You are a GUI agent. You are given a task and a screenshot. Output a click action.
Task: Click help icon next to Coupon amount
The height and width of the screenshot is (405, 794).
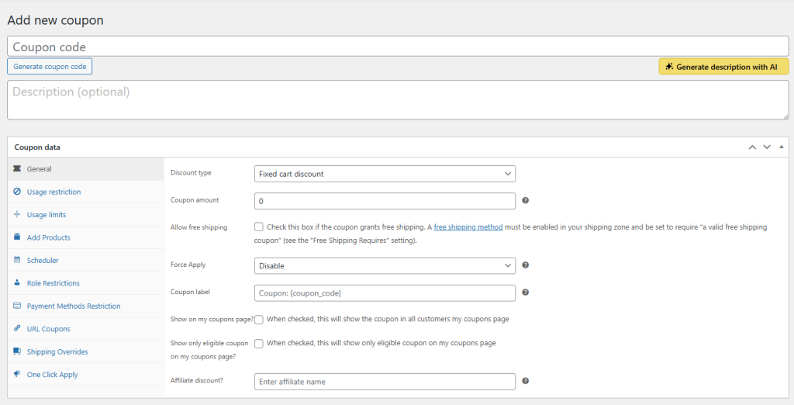click(525, 200)
